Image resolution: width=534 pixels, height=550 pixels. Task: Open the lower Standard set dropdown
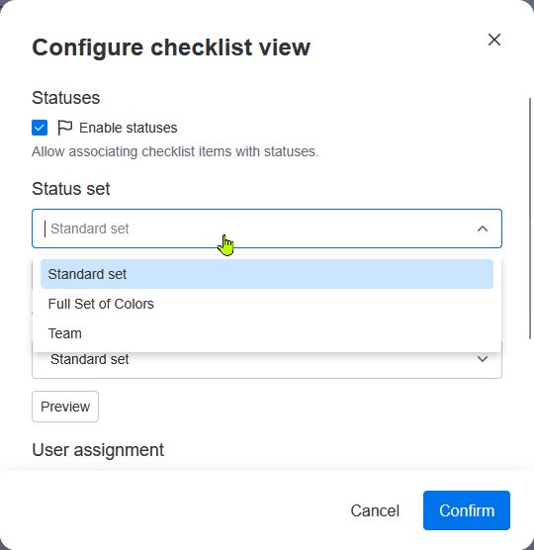pos(267,359)
